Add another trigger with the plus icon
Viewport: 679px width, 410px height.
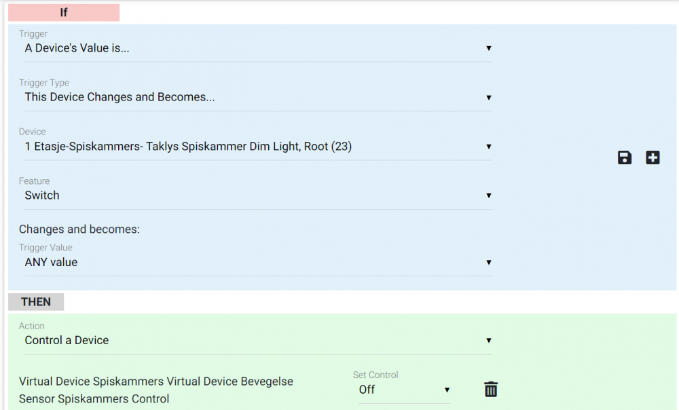click(x=653, y=158)
